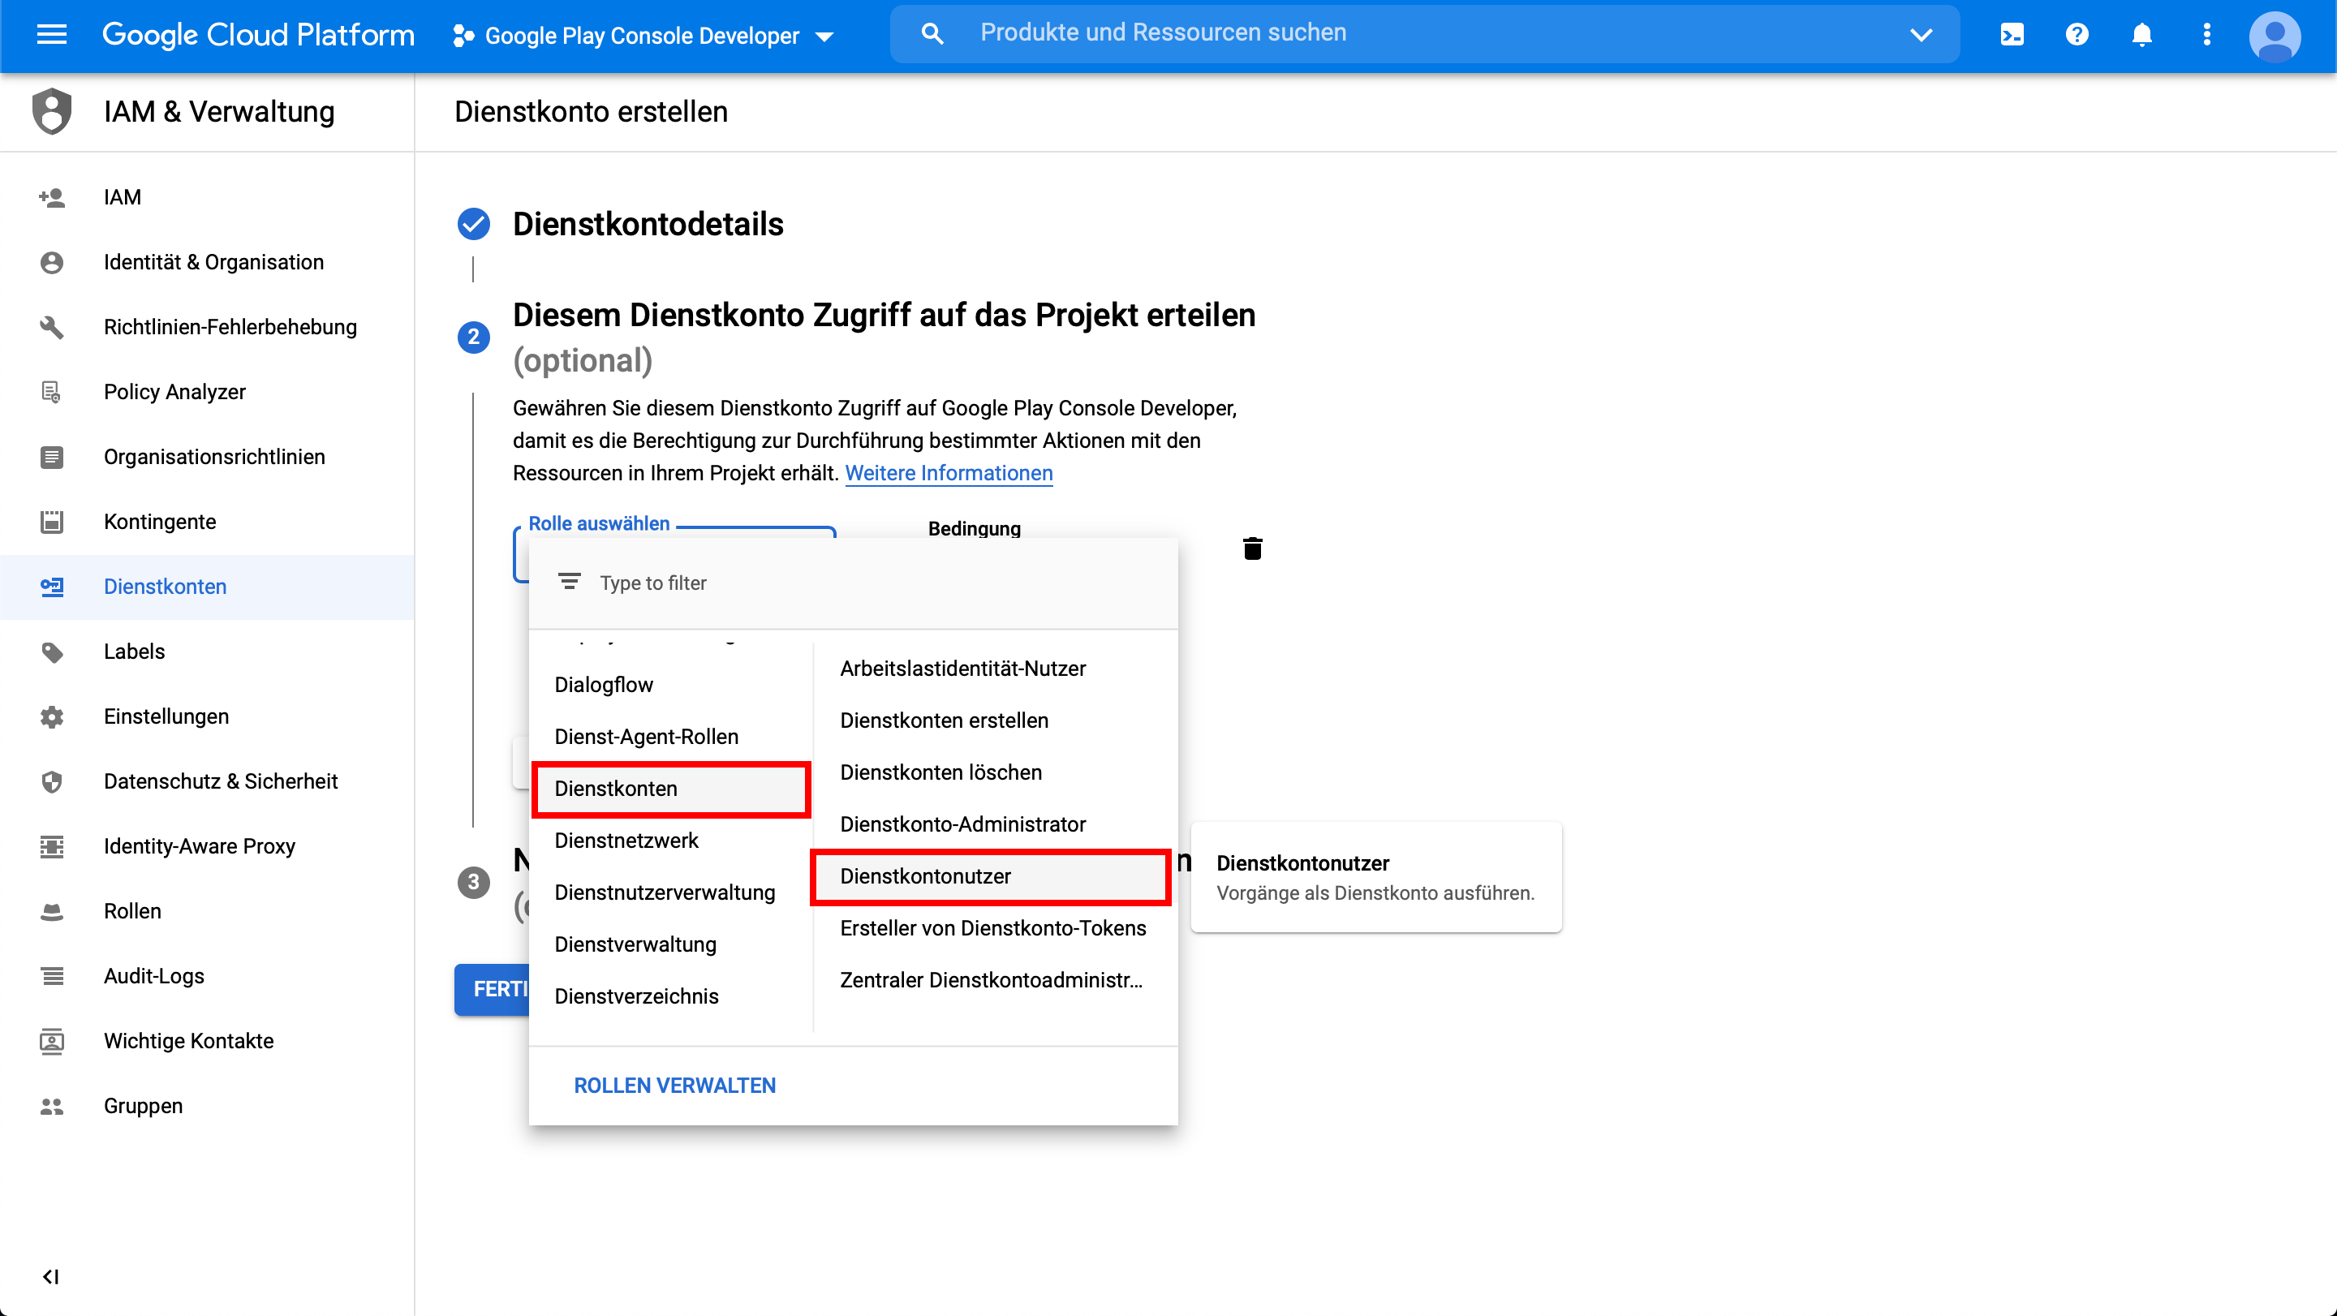2337x1316 pixels.
Task: Select Dienstkonten in the left sidebar
Action: [207, 587]
